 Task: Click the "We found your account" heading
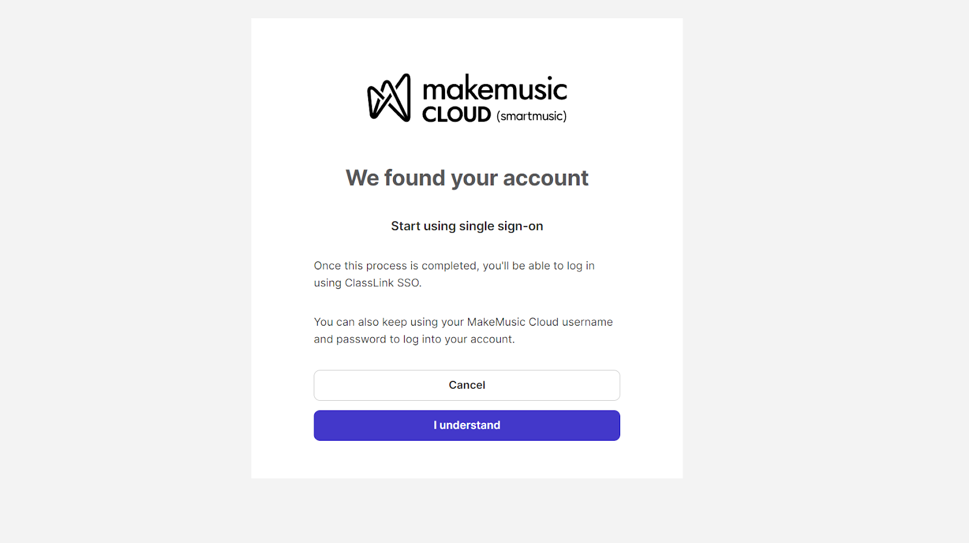pos(467,178)
